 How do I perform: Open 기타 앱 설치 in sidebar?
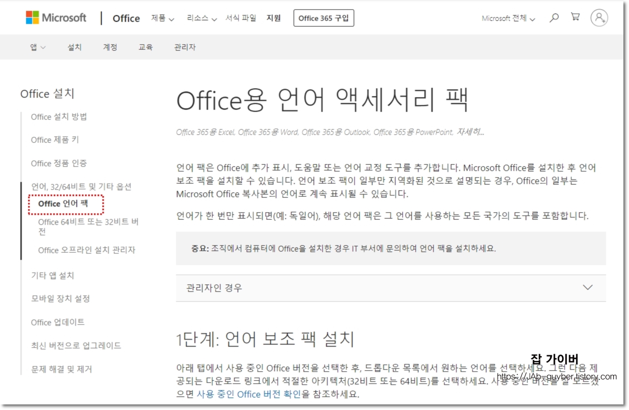(52, 276)
